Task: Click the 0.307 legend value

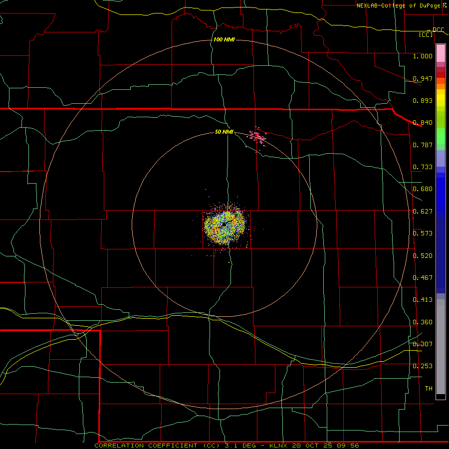Action: click(423, 344)
